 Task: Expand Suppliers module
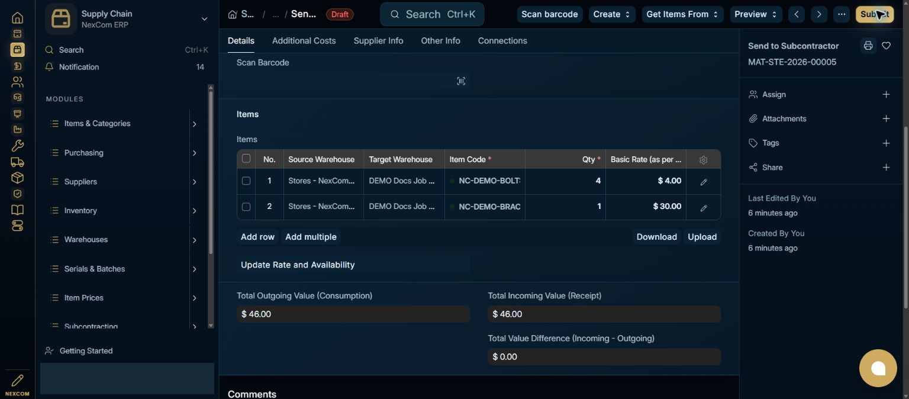(194, 182)
